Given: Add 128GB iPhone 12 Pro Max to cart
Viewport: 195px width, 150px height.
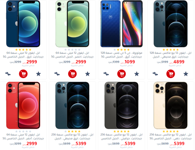Looking at the screenshot, I should (171, 74).
